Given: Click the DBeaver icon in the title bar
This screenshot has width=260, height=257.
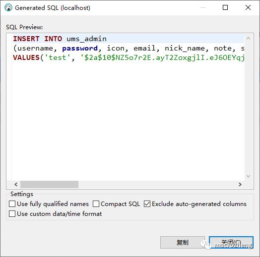Looking at the screenshot, I should tap(8, 7).
